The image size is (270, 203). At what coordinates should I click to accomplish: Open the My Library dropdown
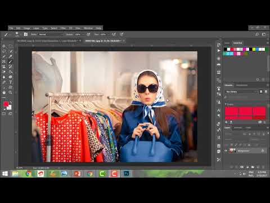pos(242,92)
